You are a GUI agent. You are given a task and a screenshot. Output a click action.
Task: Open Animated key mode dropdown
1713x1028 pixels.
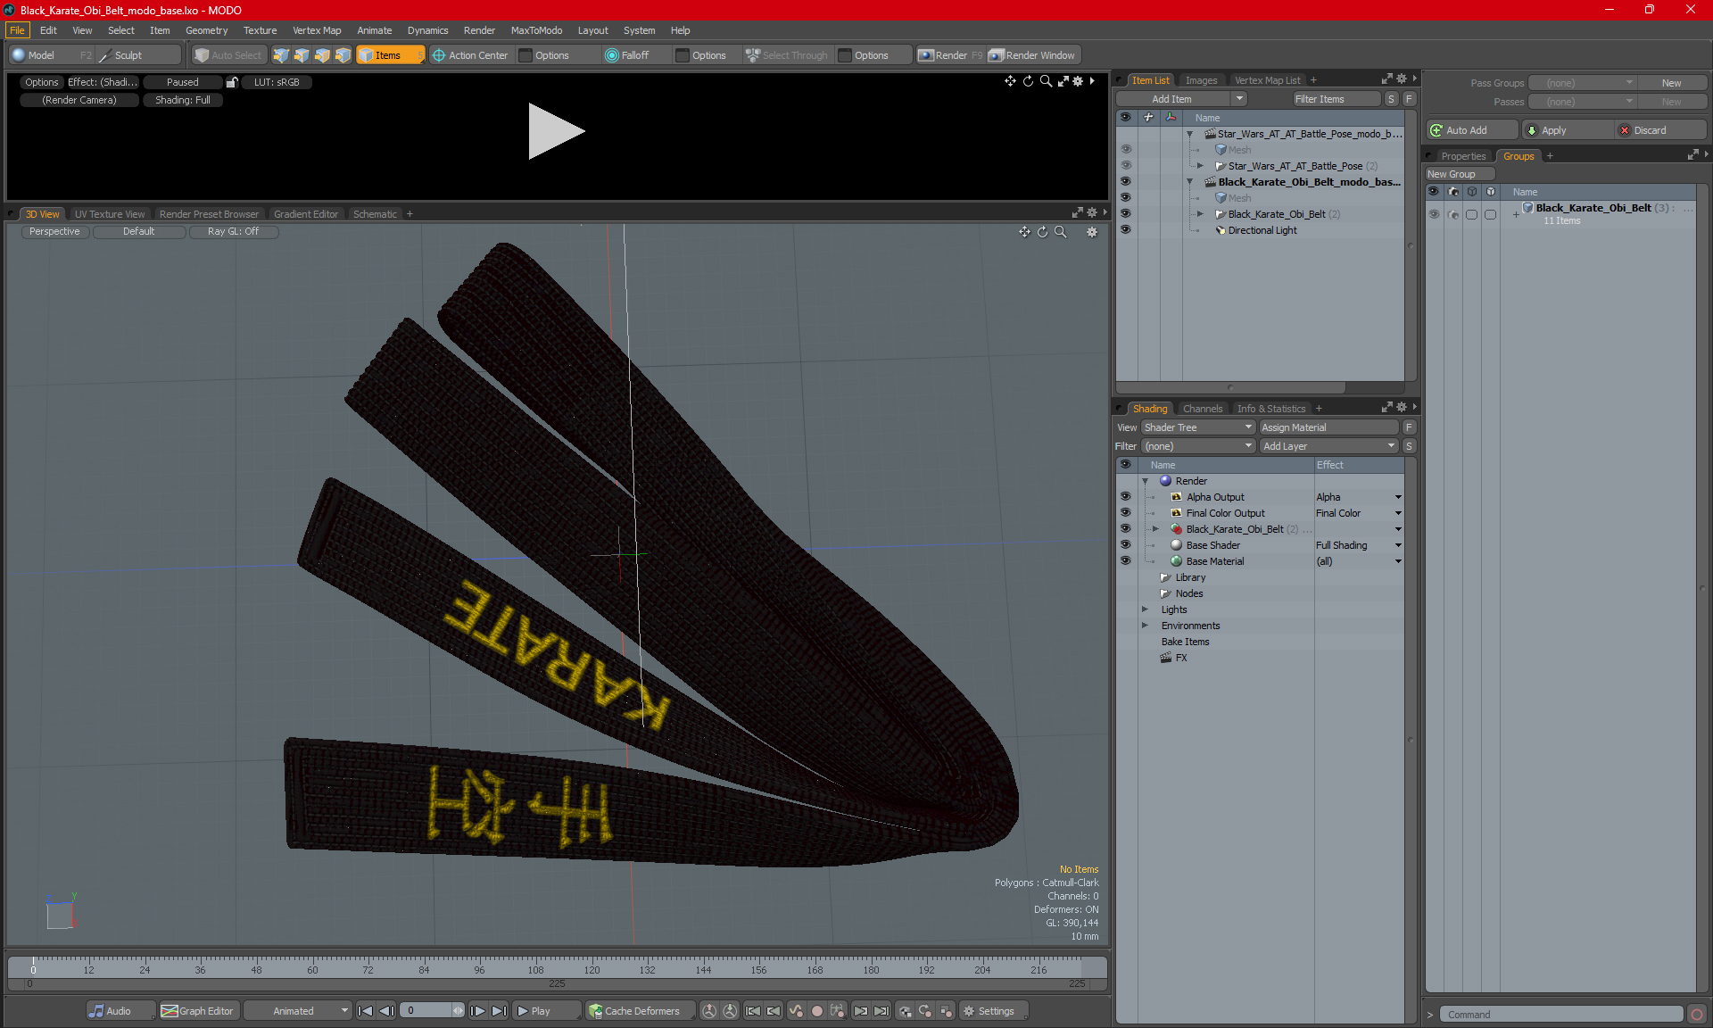point(297,1011)
